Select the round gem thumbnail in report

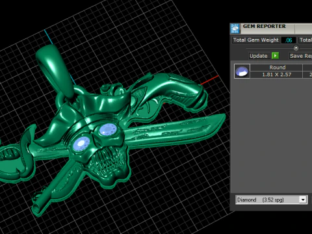pos(242,71)
